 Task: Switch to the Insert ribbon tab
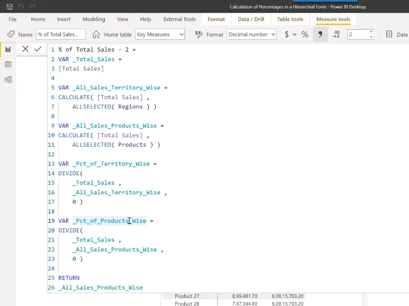(x=63, y=19)
